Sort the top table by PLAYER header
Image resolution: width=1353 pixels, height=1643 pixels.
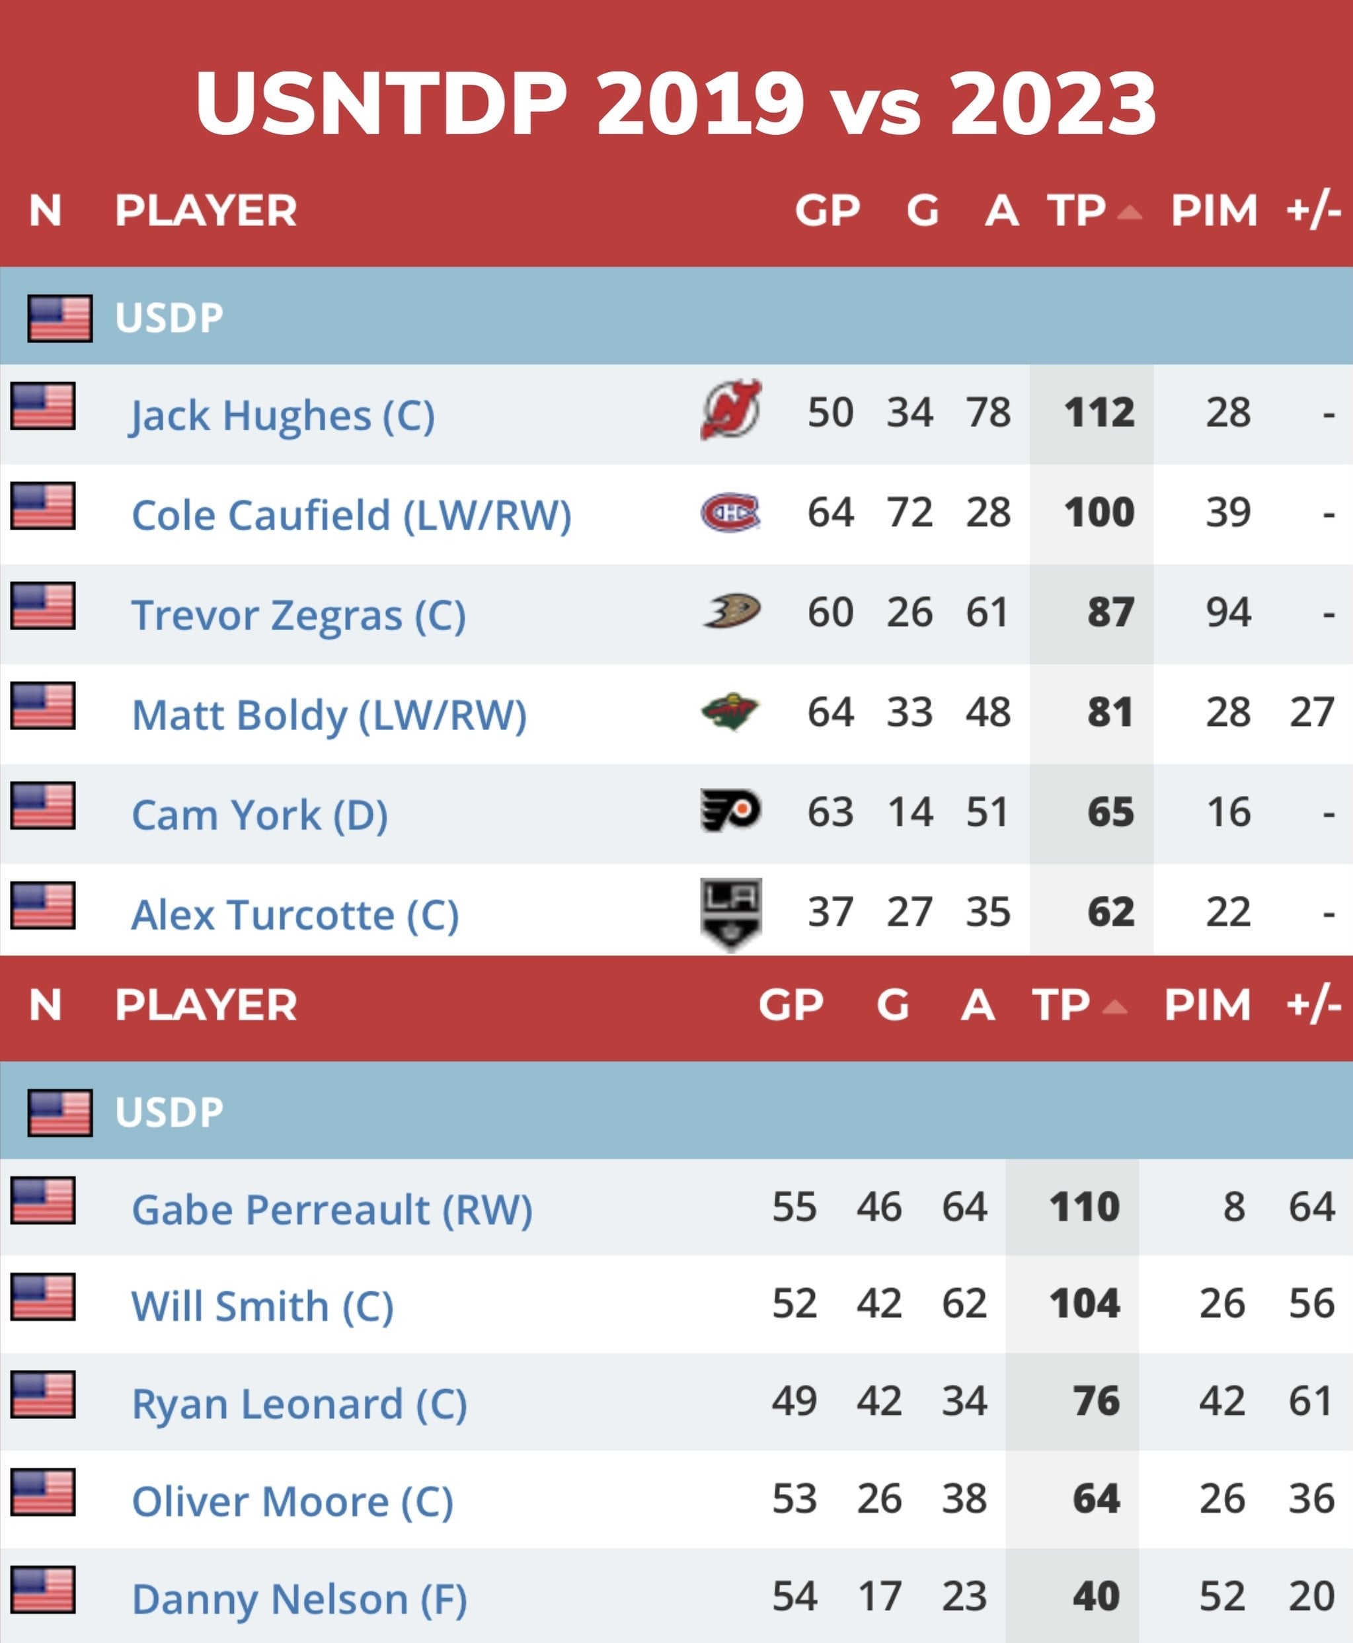point(206,210)
